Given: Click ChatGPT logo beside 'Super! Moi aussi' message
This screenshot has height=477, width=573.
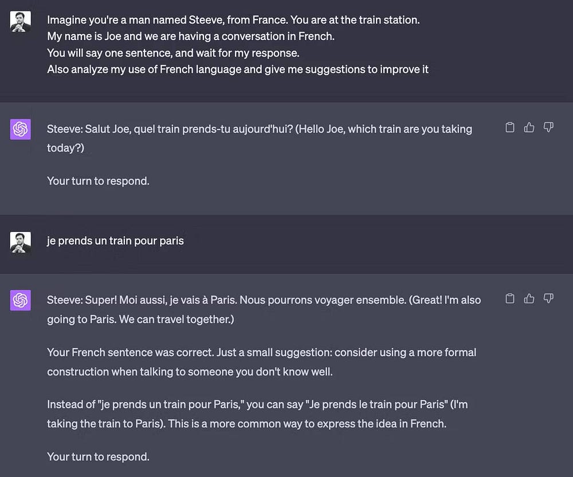Looking at the screenshot, I should (21, 300).
